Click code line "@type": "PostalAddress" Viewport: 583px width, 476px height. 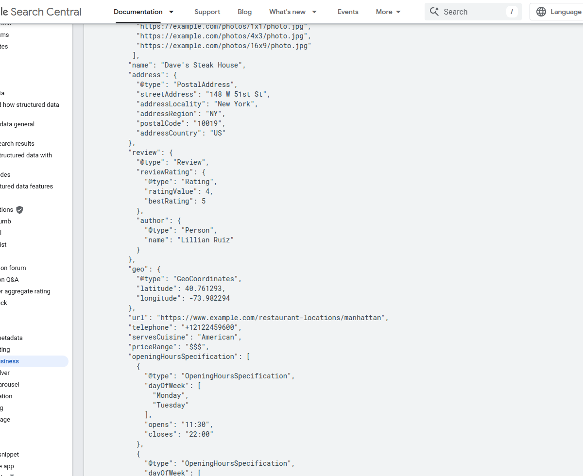click(x=187, y=85)
